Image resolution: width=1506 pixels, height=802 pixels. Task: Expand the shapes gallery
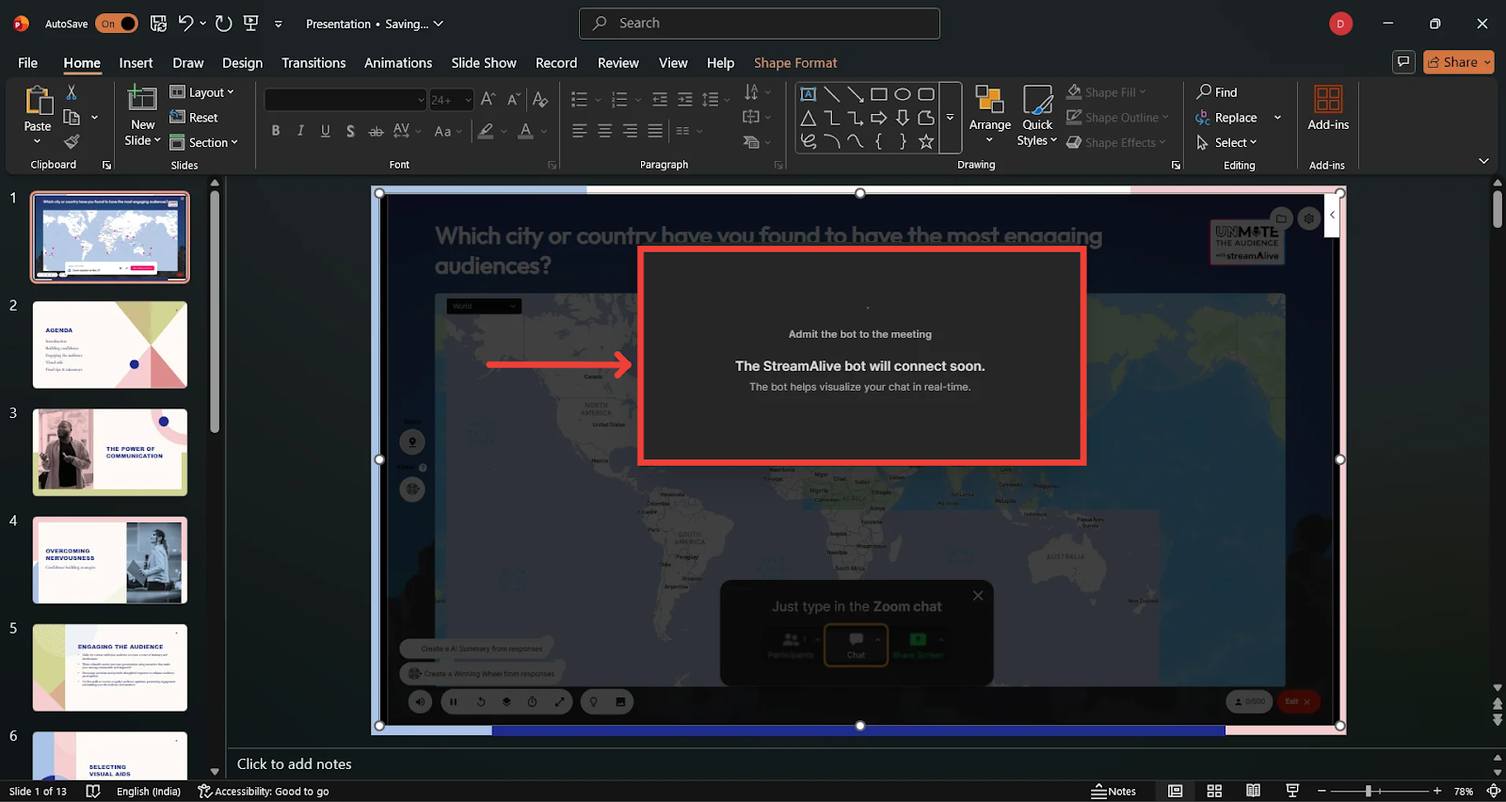pyautogui.click(x=951, y=118)
